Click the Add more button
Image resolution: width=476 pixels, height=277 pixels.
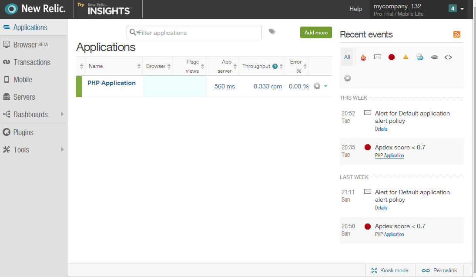click(x=316, y=33)
